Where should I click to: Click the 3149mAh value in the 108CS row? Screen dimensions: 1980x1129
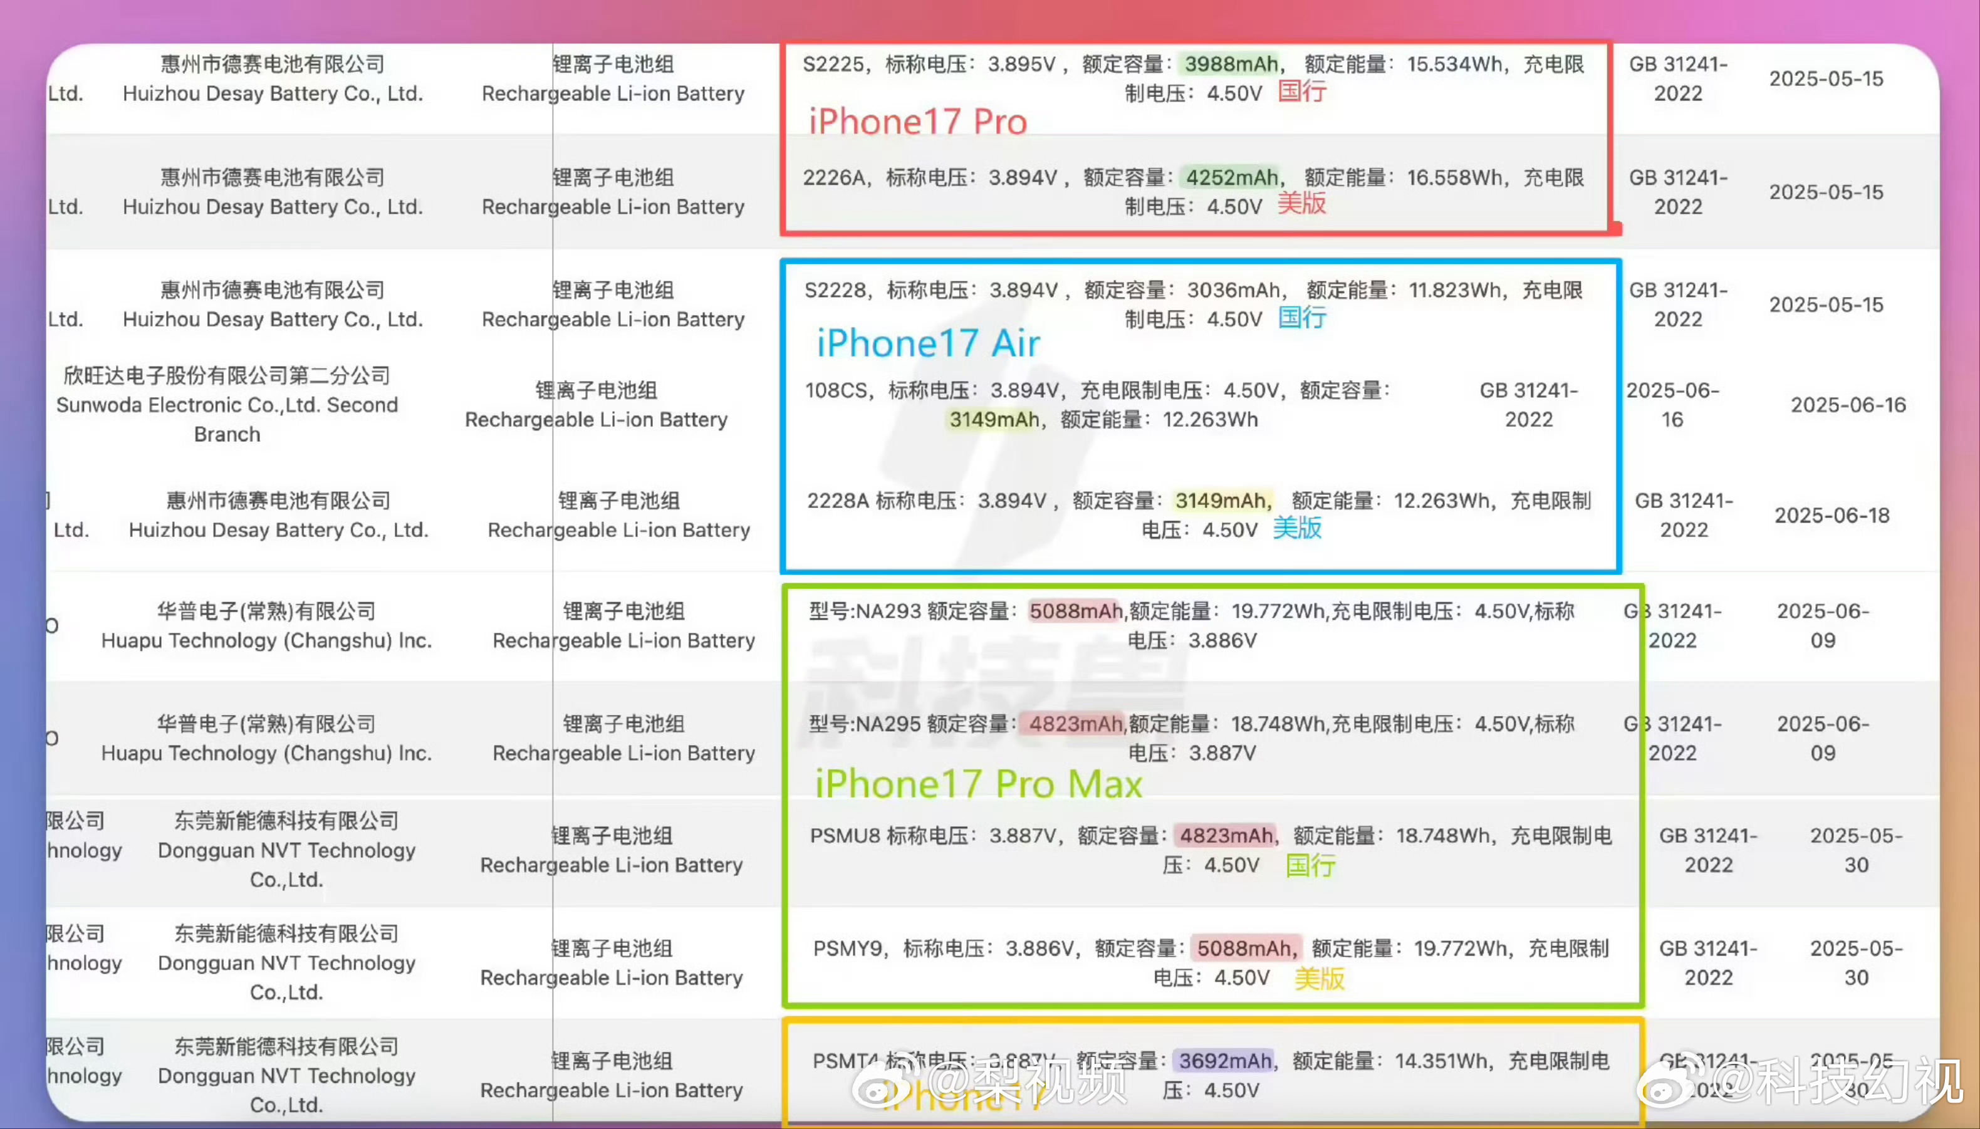point(994,420)
